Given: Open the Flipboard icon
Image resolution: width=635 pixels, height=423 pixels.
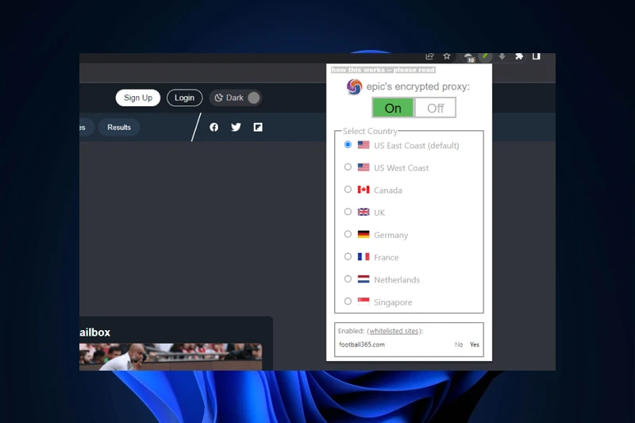Looking at the screenshot, I should 258,127.
